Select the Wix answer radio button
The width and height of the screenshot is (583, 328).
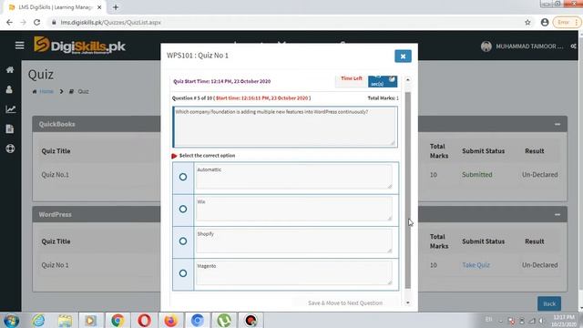click(183, 209)
